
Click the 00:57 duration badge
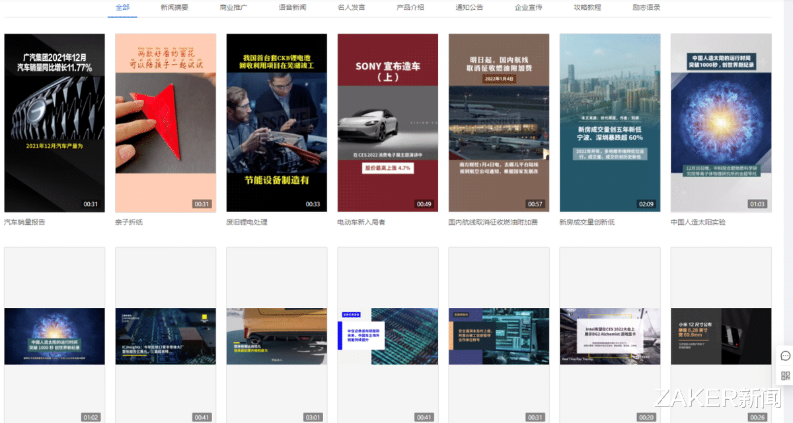click(535, 204)
